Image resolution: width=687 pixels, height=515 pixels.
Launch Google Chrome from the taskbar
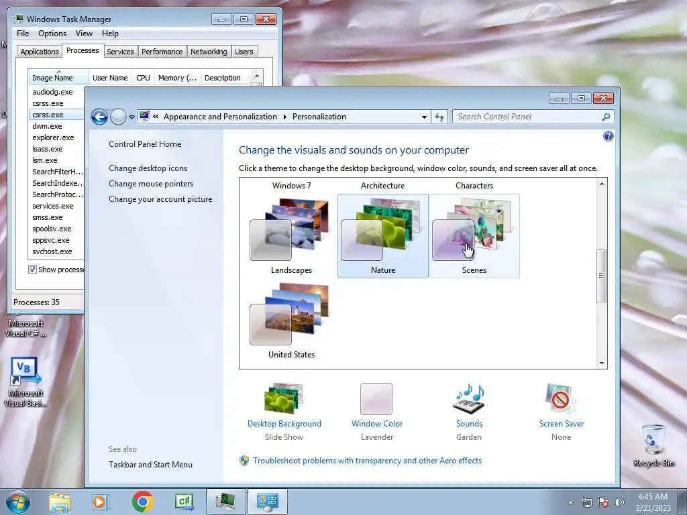[x=142, y=502]
